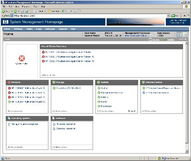Click the Windows flag logo at top right
Screen dimensions: 191x161
(x=186, y=7)
